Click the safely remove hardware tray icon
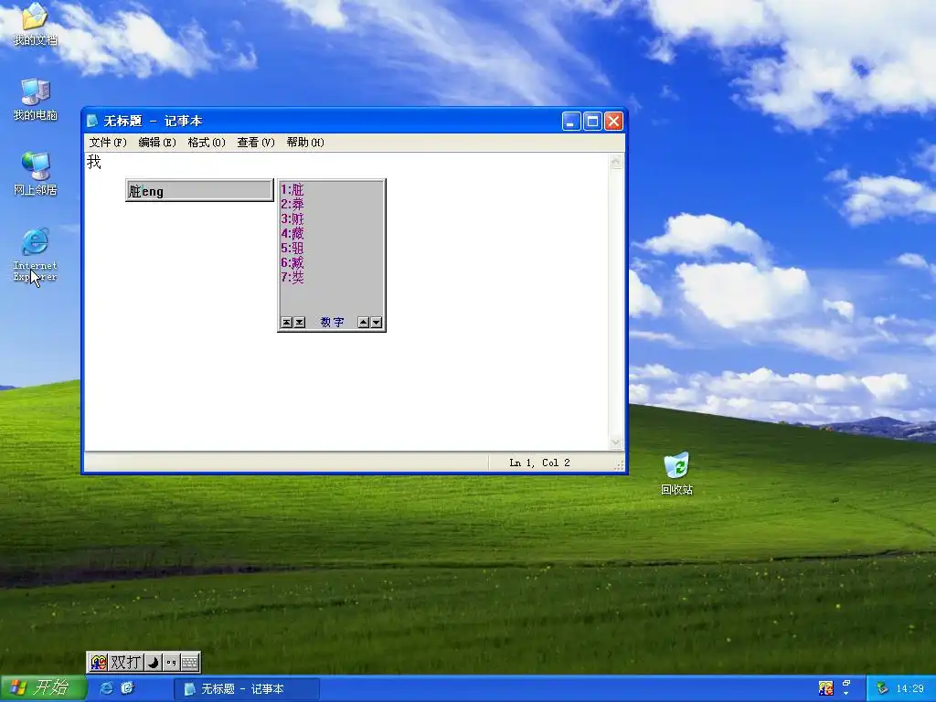Screen dimensions: 936x702 pyautogui.click(x=882, y=688)
